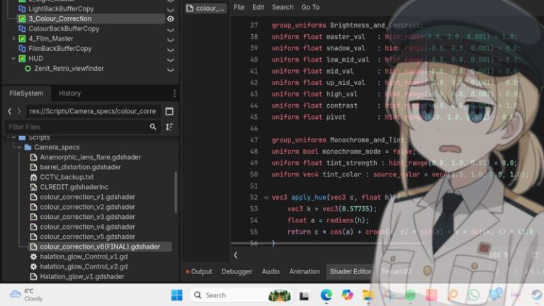Open the Debugger bottom panel
The height and width of the screenshot is (306, 544).
(x=237, y=272)
